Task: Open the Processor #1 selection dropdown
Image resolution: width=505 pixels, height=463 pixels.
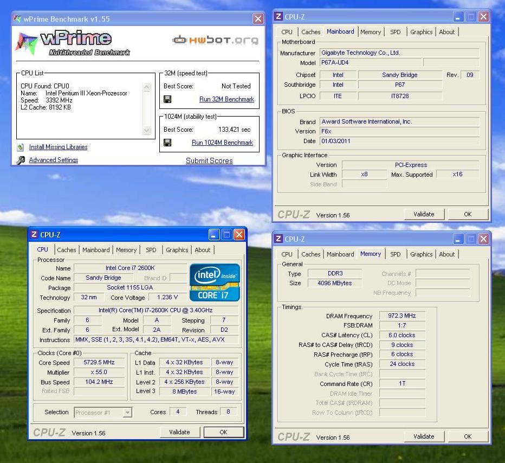Action: point(127,413)
